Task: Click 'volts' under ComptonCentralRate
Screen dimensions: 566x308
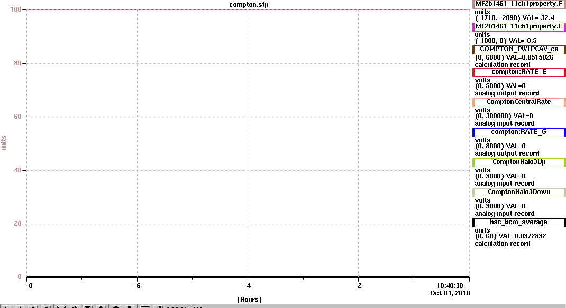Action: pos(482,110)
